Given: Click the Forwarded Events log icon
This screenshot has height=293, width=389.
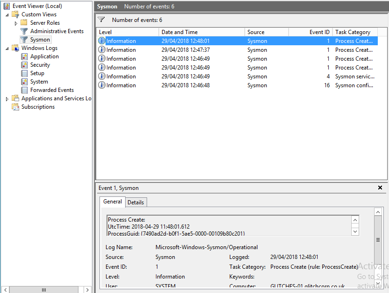Looking at the screenshot, I should tap(24, 90).
